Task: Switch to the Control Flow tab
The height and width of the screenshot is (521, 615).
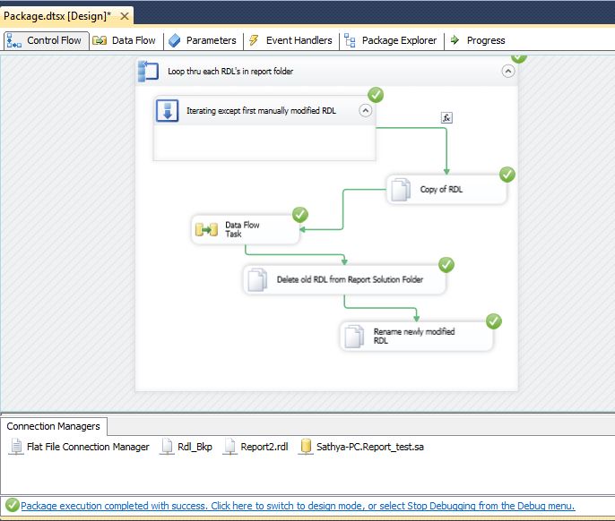Action: 47,41
